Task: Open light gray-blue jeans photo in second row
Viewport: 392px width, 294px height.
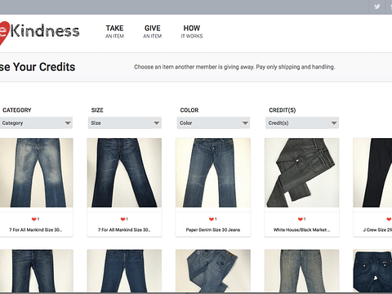Action: tap(302, 271)
